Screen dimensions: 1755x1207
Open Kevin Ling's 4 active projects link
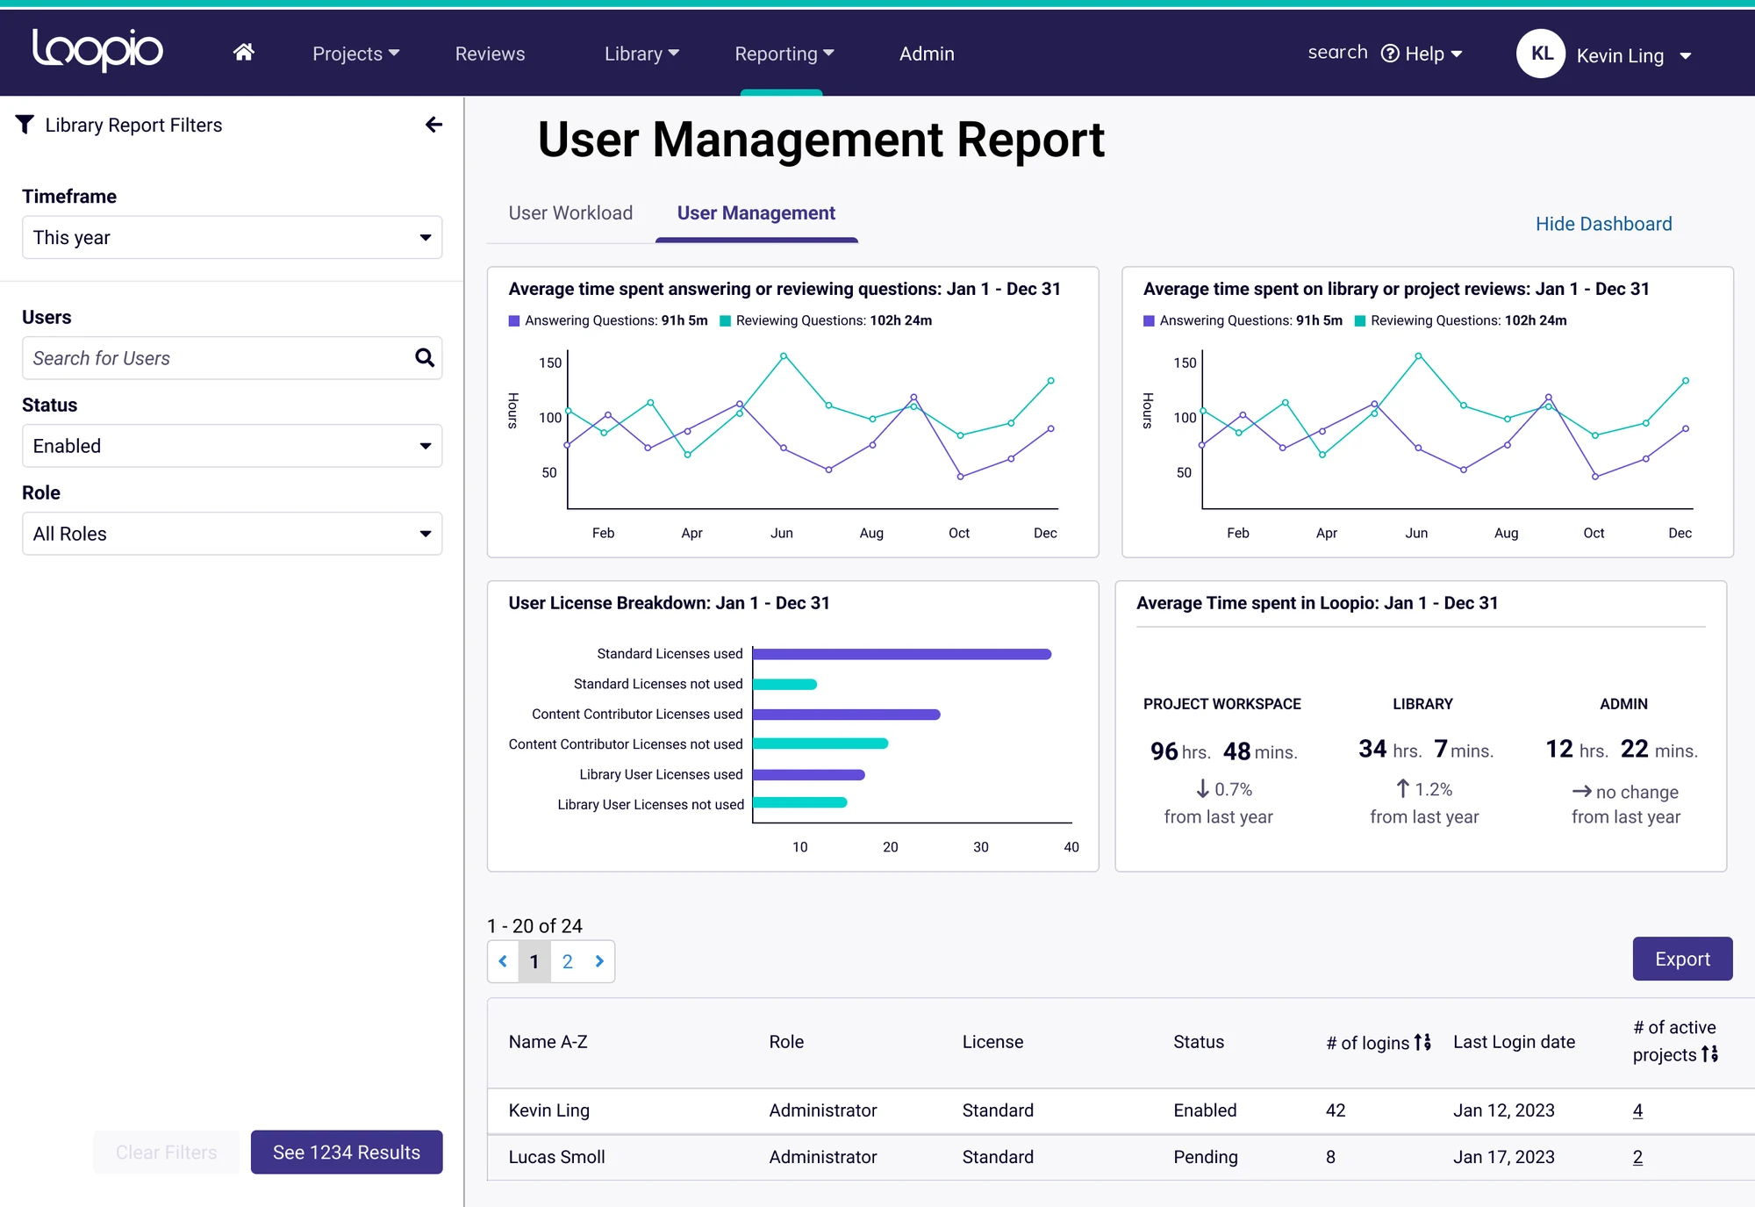point(1637,1110)
